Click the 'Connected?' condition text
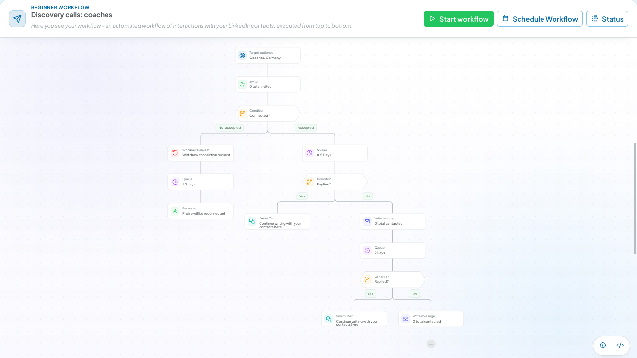The height and width of the screenshot is (358, 637). point(260,116)
